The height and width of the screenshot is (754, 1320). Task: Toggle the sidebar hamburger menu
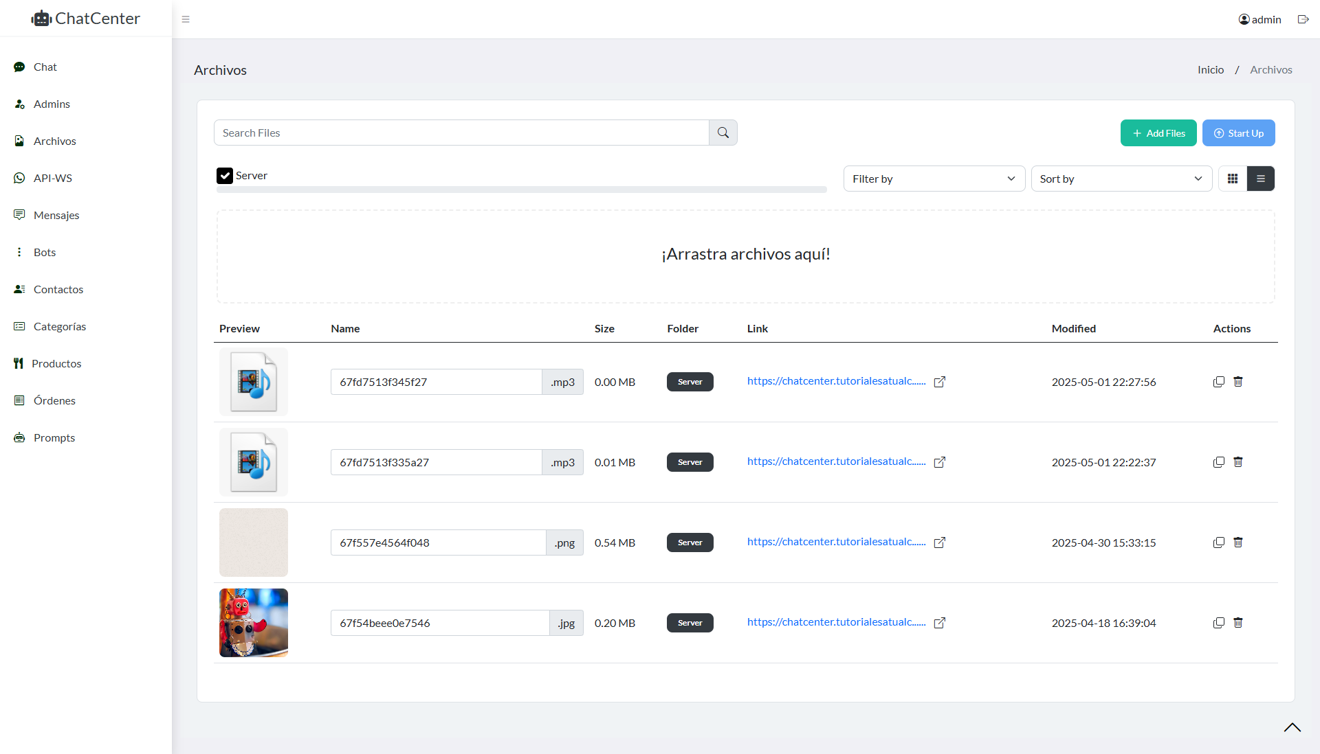pos(186,19)
